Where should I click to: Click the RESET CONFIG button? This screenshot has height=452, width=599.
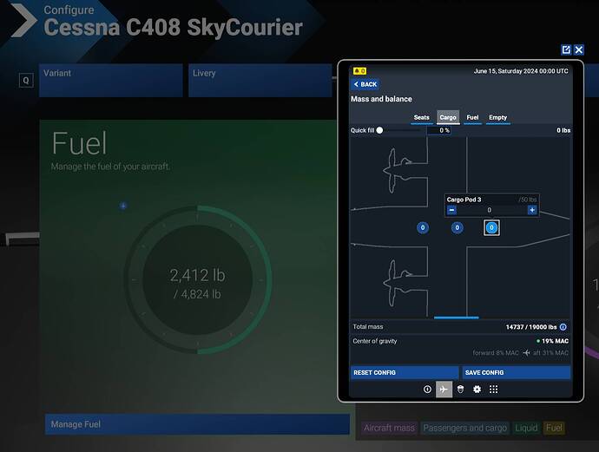click(405, 372)
